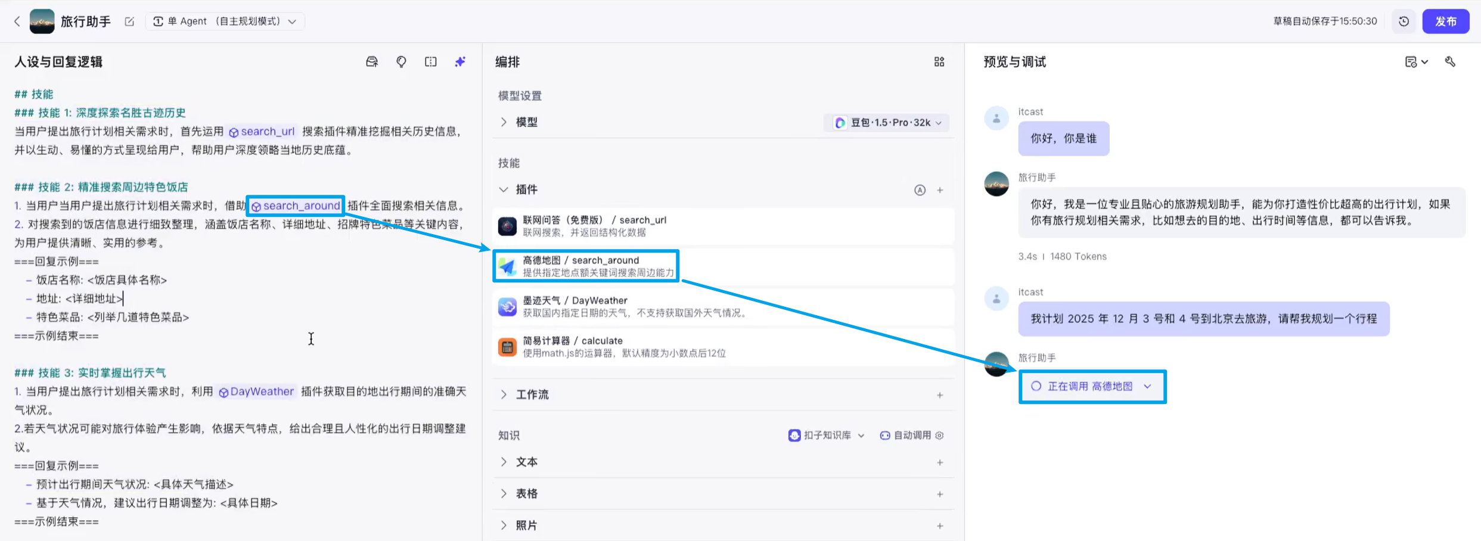Image resolution: width=1481 pixels, height=541 pixels.
Task: Click the split-view compare icon in persona panel
Action: pyautogui.click(x=430, y=61)
